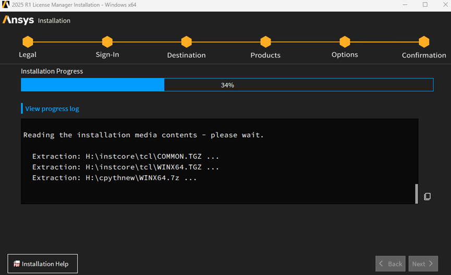Open Installation Help PDF button
Viewport: 451px width, 275px height.
pyautogui.click(x=43, y=264)
